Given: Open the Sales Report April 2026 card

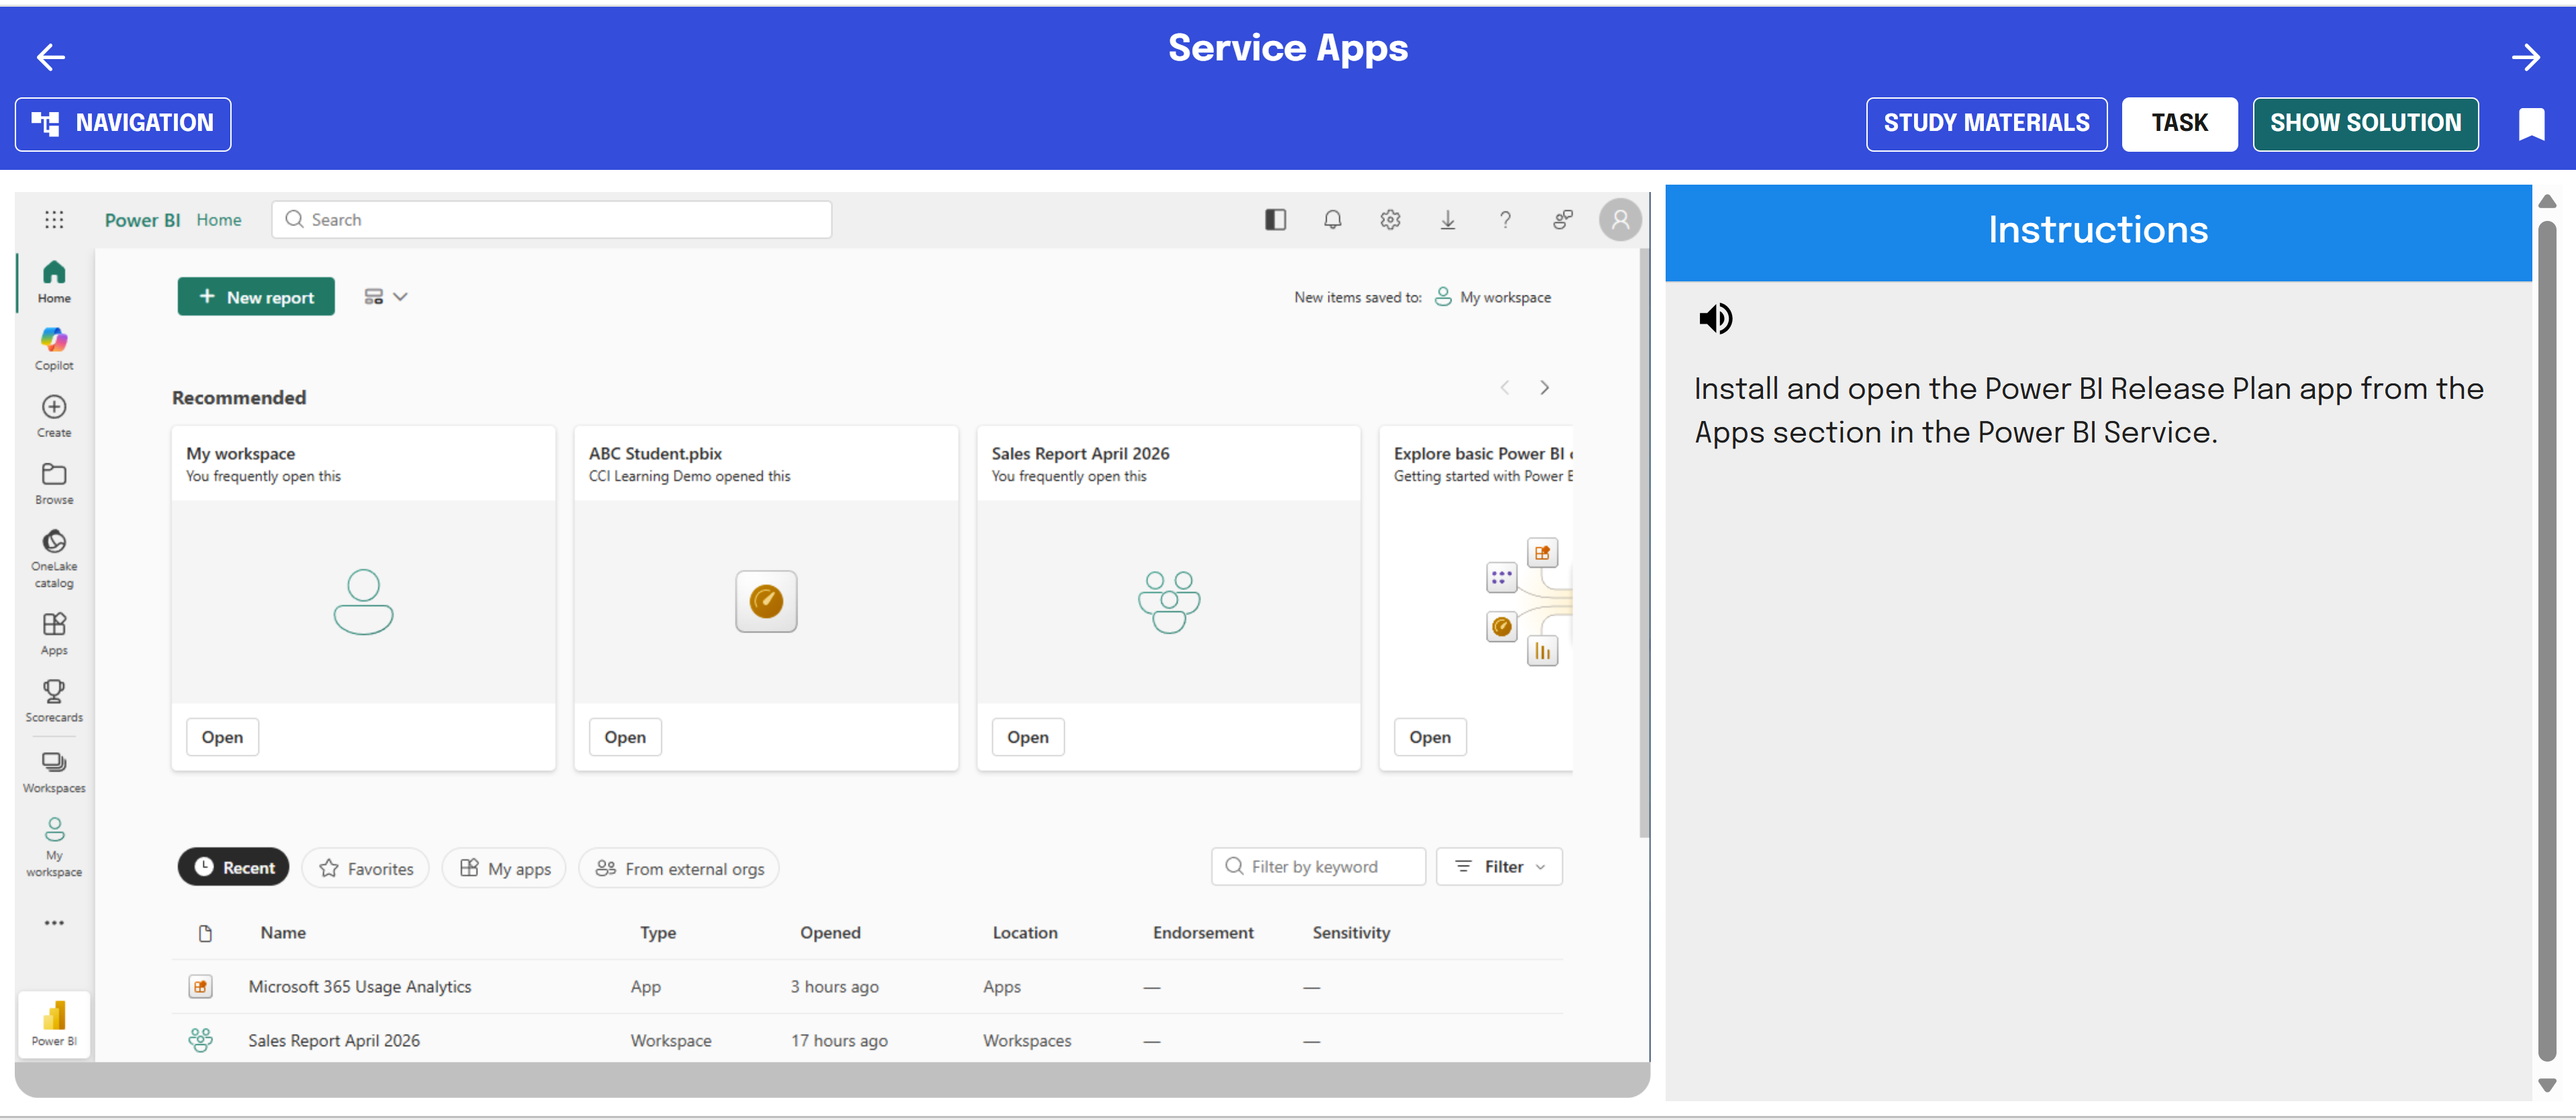Looking at the screenshot, I should click(x=1028, y=737).
